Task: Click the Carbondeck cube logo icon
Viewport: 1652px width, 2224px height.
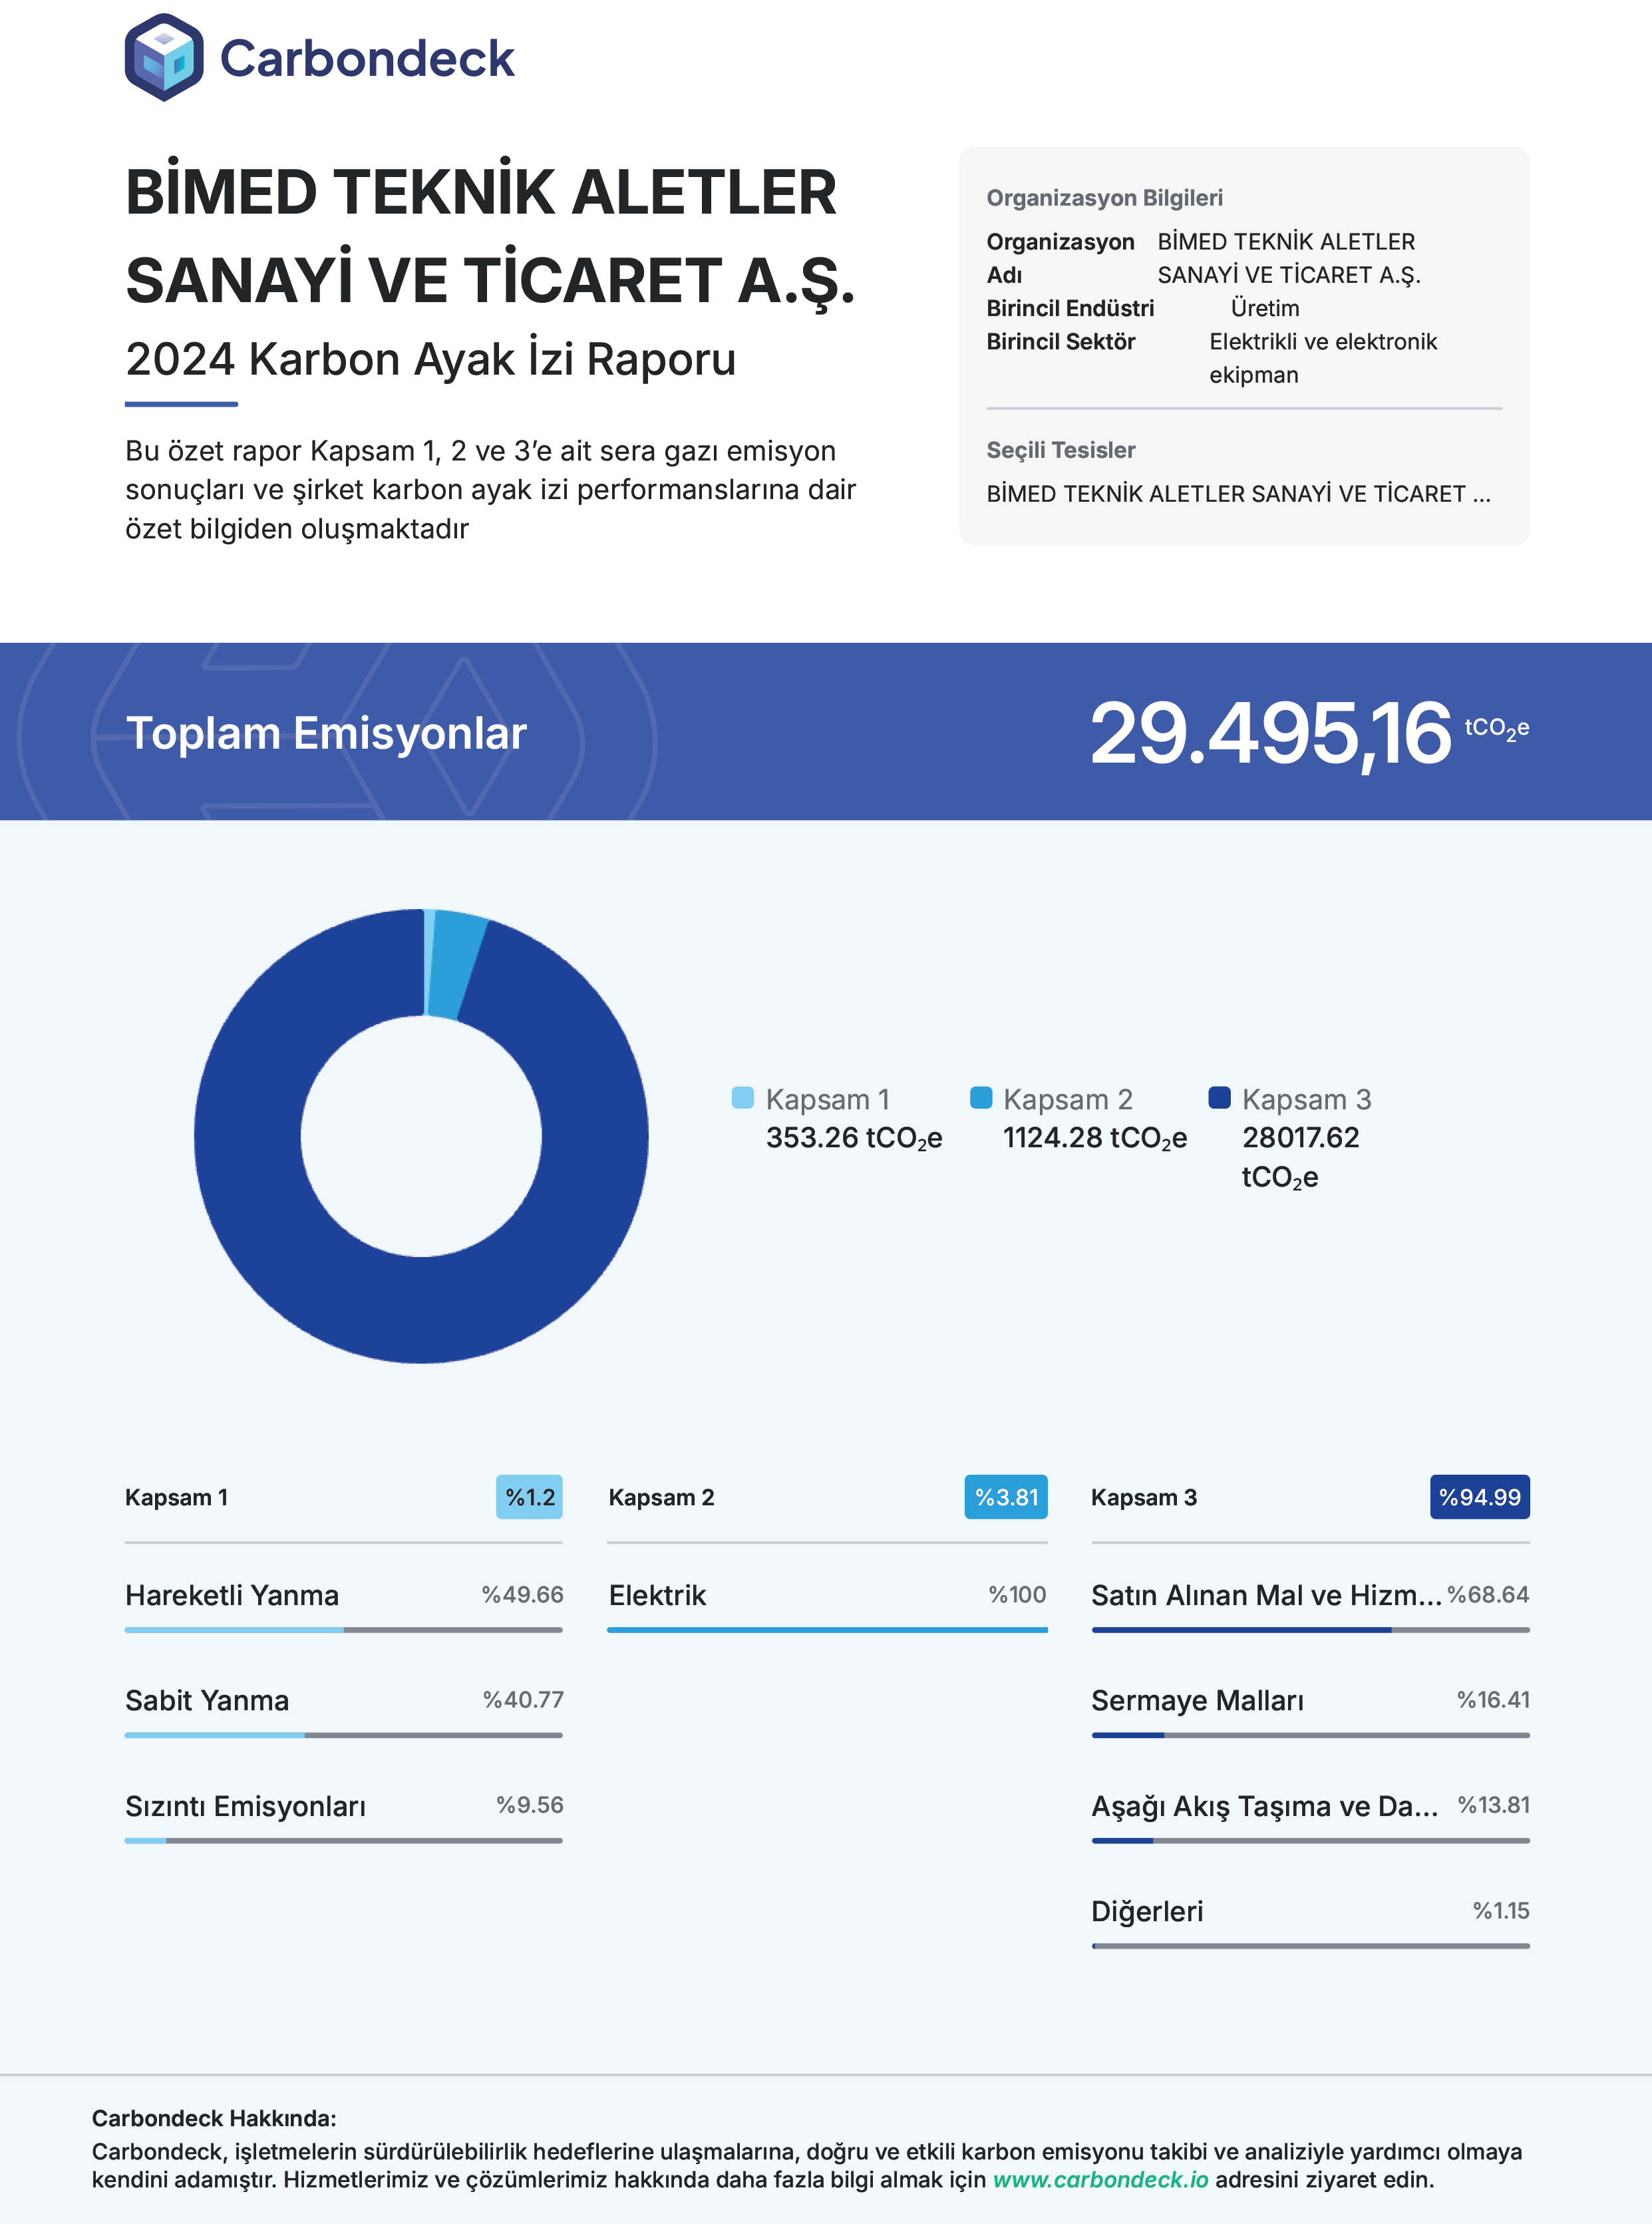Action: coord(164,58)
